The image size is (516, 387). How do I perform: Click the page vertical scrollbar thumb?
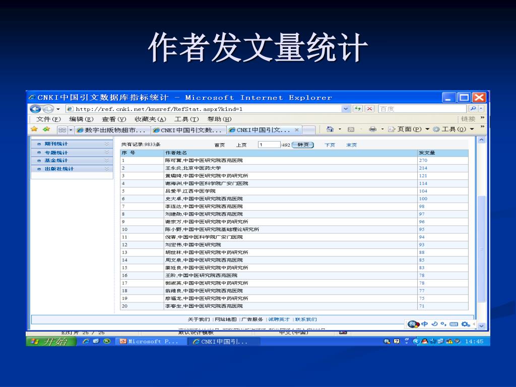[481, 249]
